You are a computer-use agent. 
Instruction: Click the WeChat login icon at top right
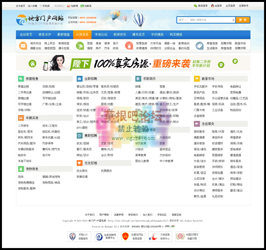click(196, 6)
